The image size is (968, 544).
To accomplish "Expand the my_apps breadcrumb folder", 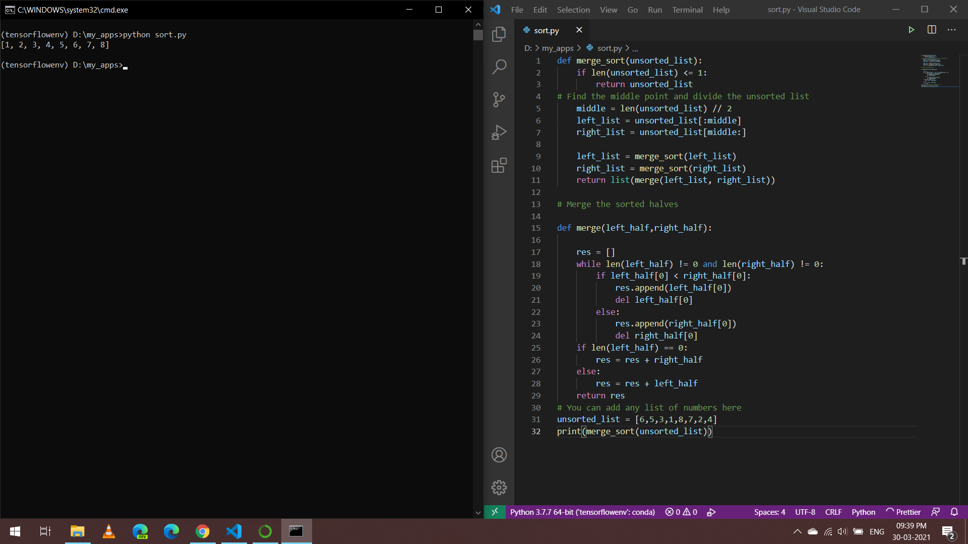I will pos(558,48).
